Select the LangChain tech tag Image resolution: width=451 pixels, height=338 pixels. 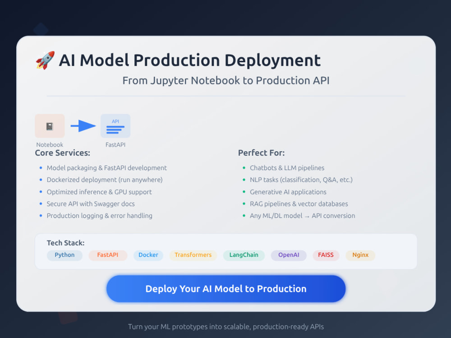[244, 255]
